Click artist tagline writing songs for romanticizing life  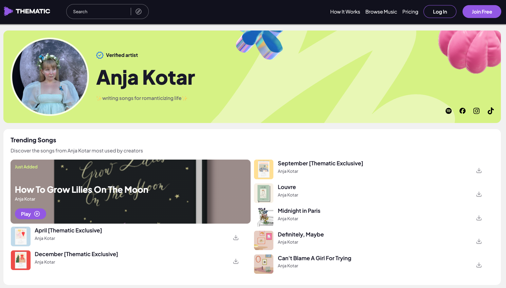(x=142, y=98)
